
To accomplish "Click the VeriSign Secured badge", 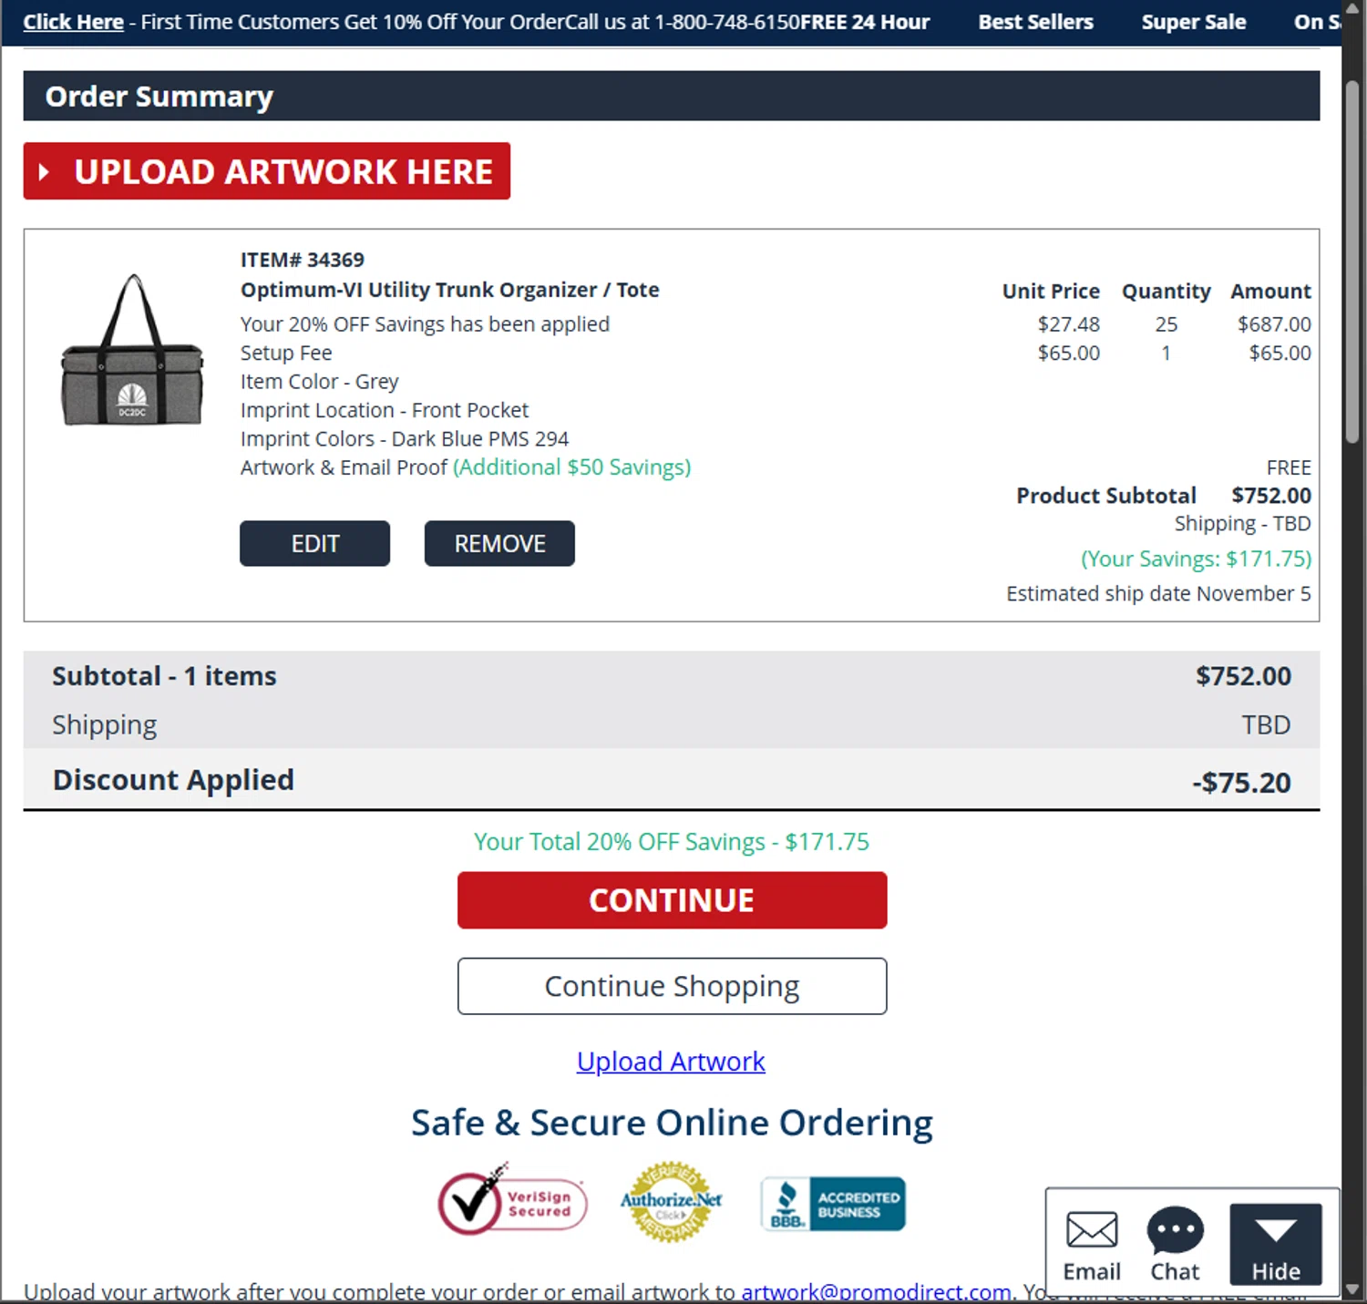I will click(x=512, y=1204).
